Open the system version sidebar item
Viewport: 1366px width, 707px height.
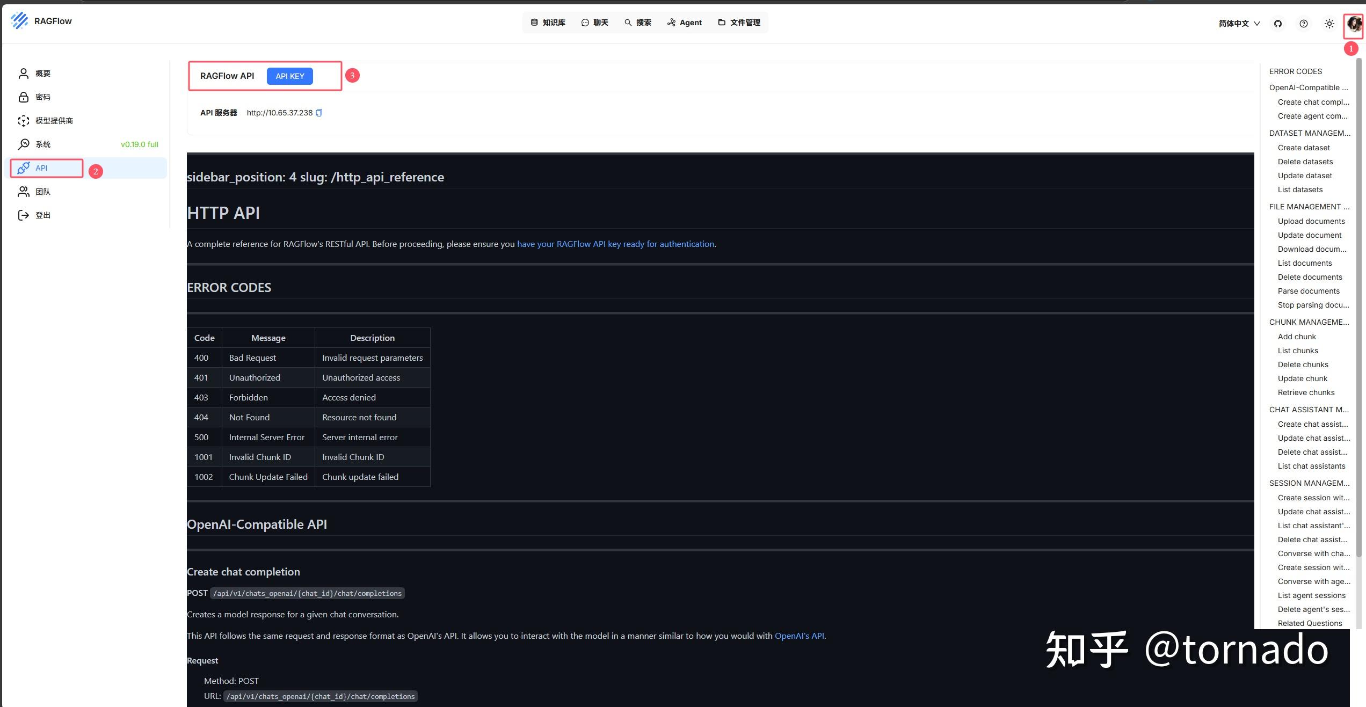point(43,144)
